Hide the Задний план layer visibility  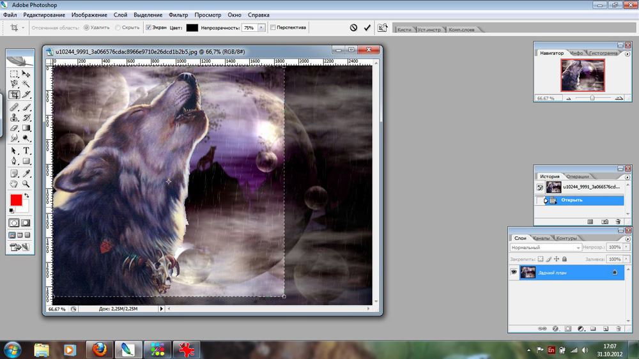[x=514, y=272]
